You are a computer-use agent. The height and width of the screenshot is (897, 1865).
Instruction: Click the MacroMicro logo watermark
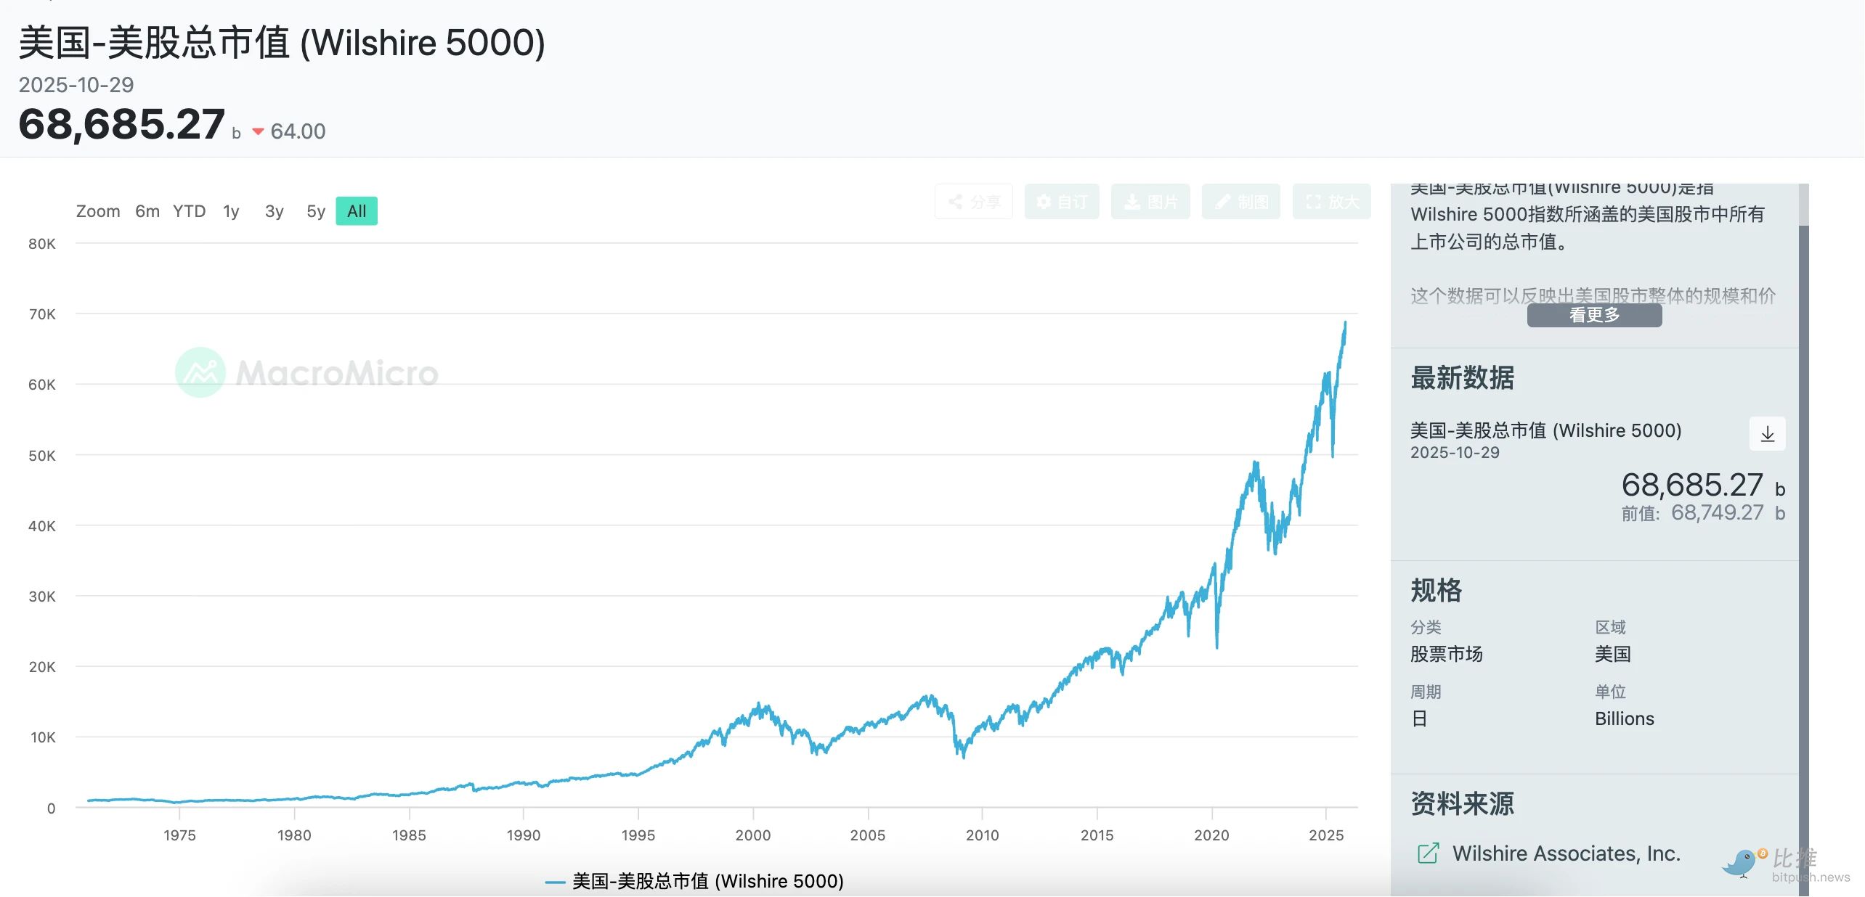coord(200,372)
